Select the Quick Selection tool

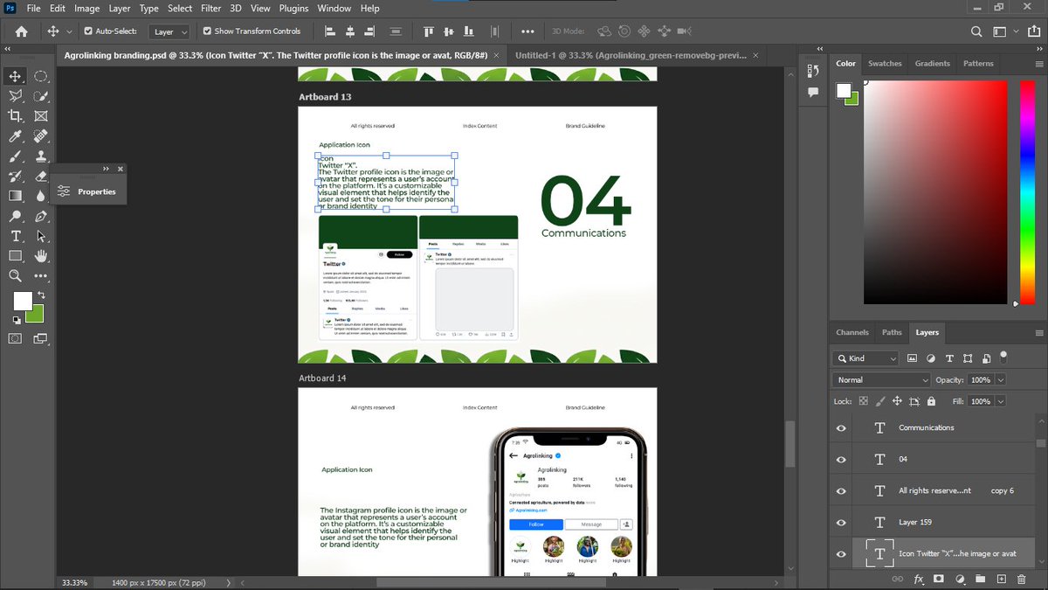point(40,96)
